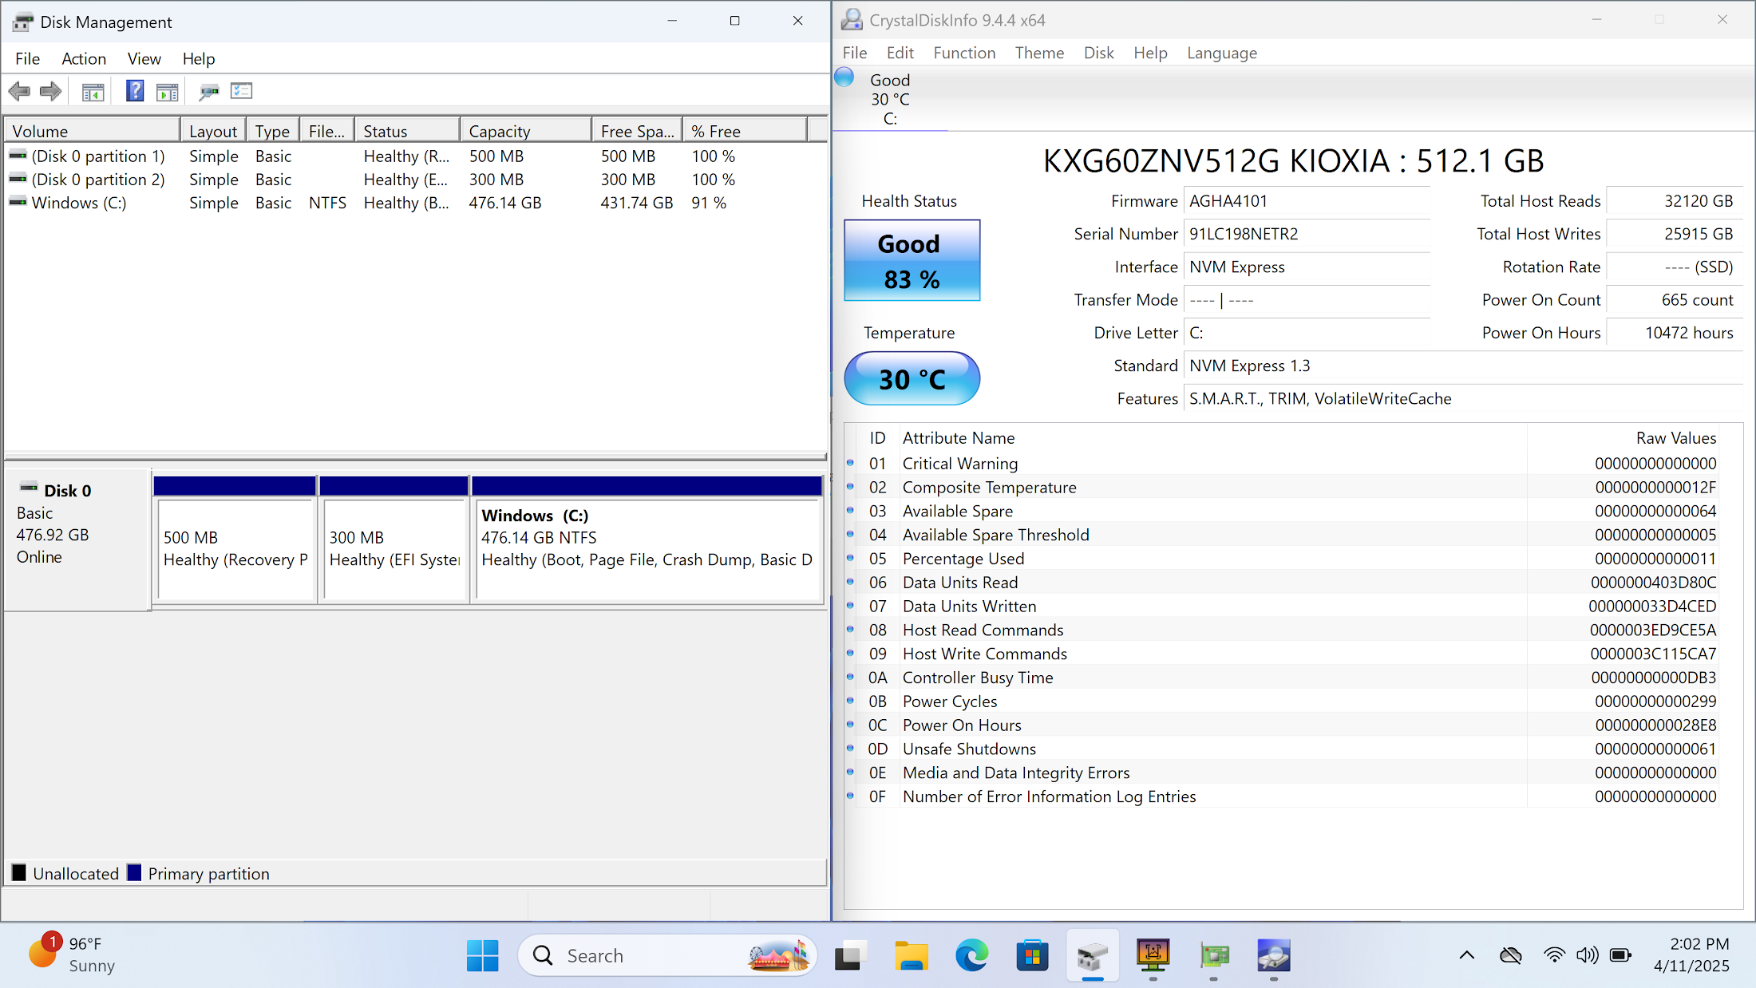Sort by the Volume column header
Screen dimensions: 1756x988
point(93,131)
